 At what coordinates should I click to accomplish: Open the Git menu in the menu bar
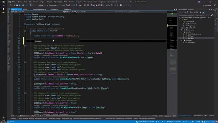pyautogui.click(x=30, y=2)
